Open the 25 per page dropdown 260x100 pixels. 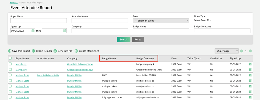click(x=226, y=51)
